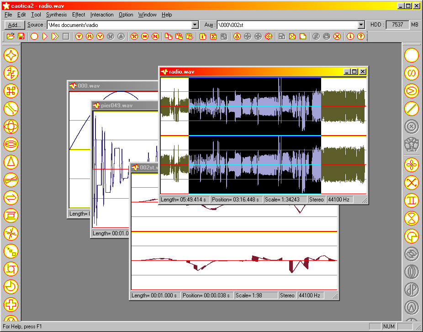
Task: Click the four-point star effect icon
Action: click(11, 55)
